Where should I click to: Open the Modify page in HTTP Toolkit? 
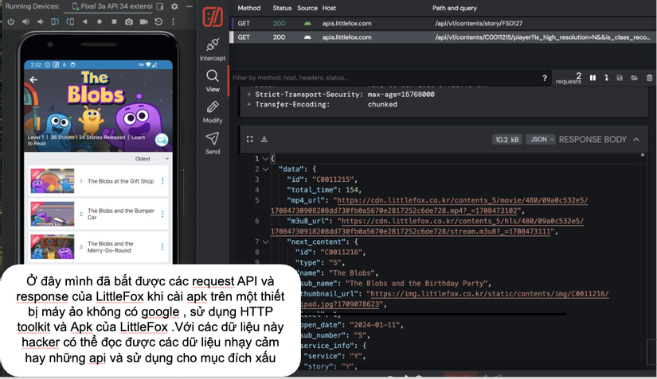click(x=213, y=112)
